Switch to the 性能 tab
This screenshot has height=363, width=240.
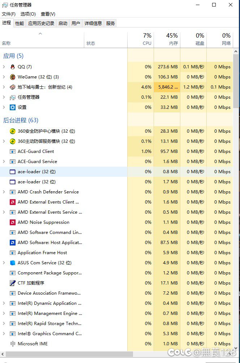(20, 24)
